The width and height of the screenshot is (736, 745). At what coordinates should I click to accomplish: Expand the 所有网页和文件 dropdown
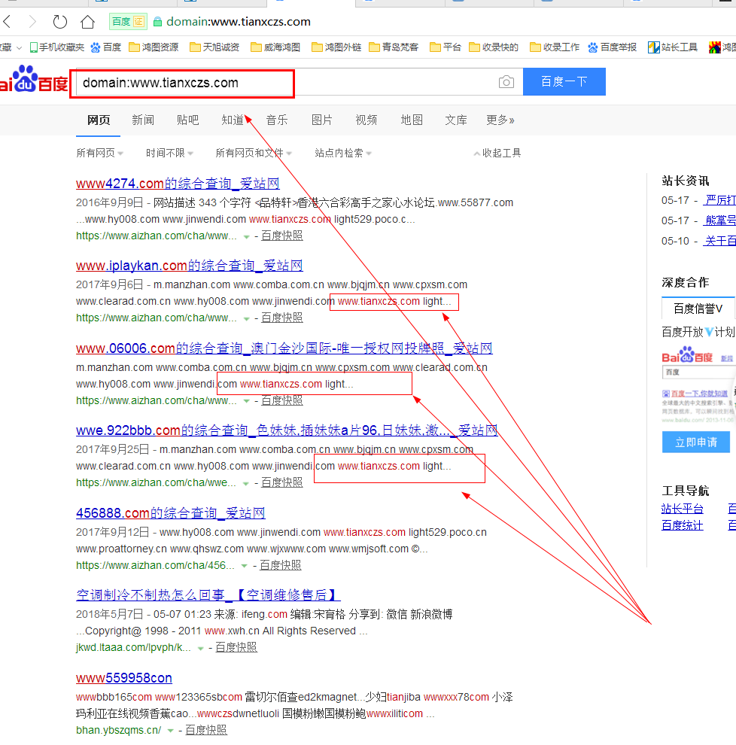pos(254,153)
